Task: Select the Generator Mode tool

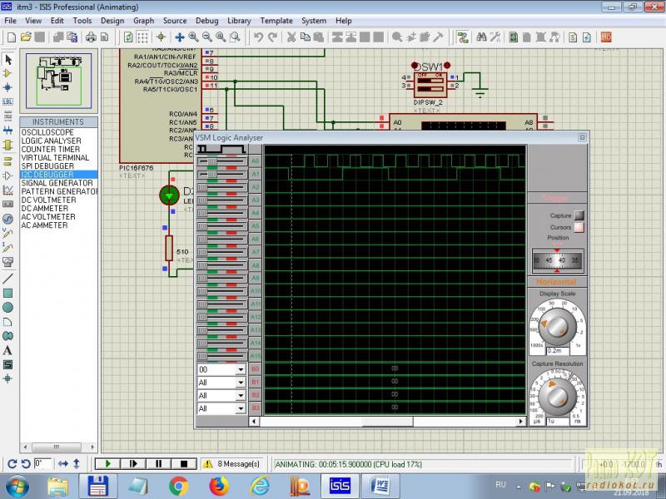Action: (7, 219)
